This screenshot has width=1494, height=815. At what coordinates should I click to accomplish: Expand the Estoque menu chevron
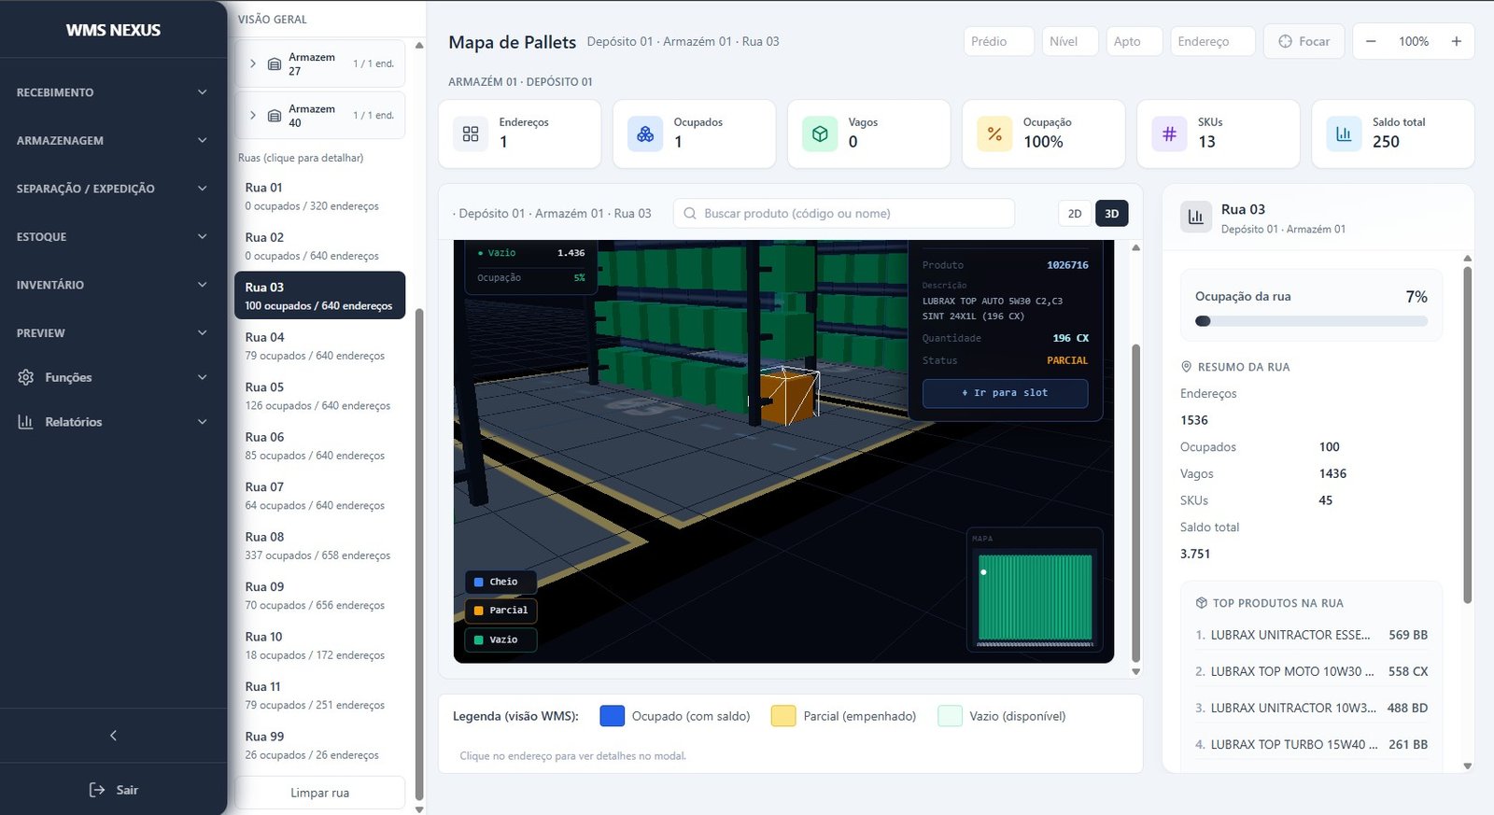(x=202, y=237)
